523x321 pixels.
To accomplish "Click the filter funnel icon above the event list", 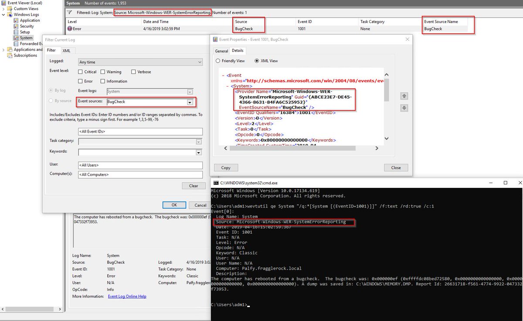I will [x=69, y=13].
